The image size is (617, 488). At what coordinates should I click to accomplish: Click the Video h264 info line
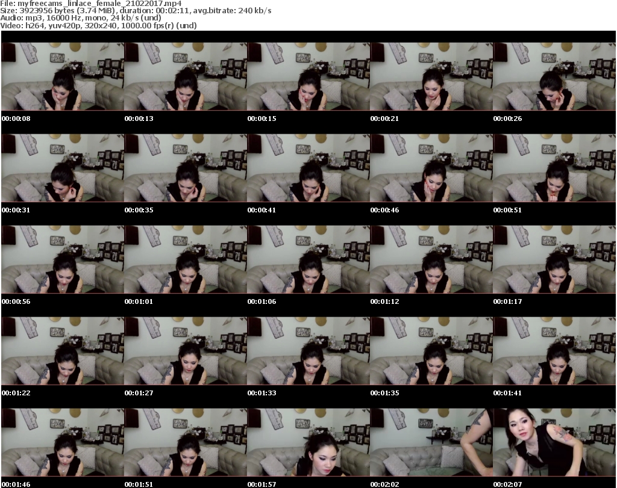click(98, 25)
